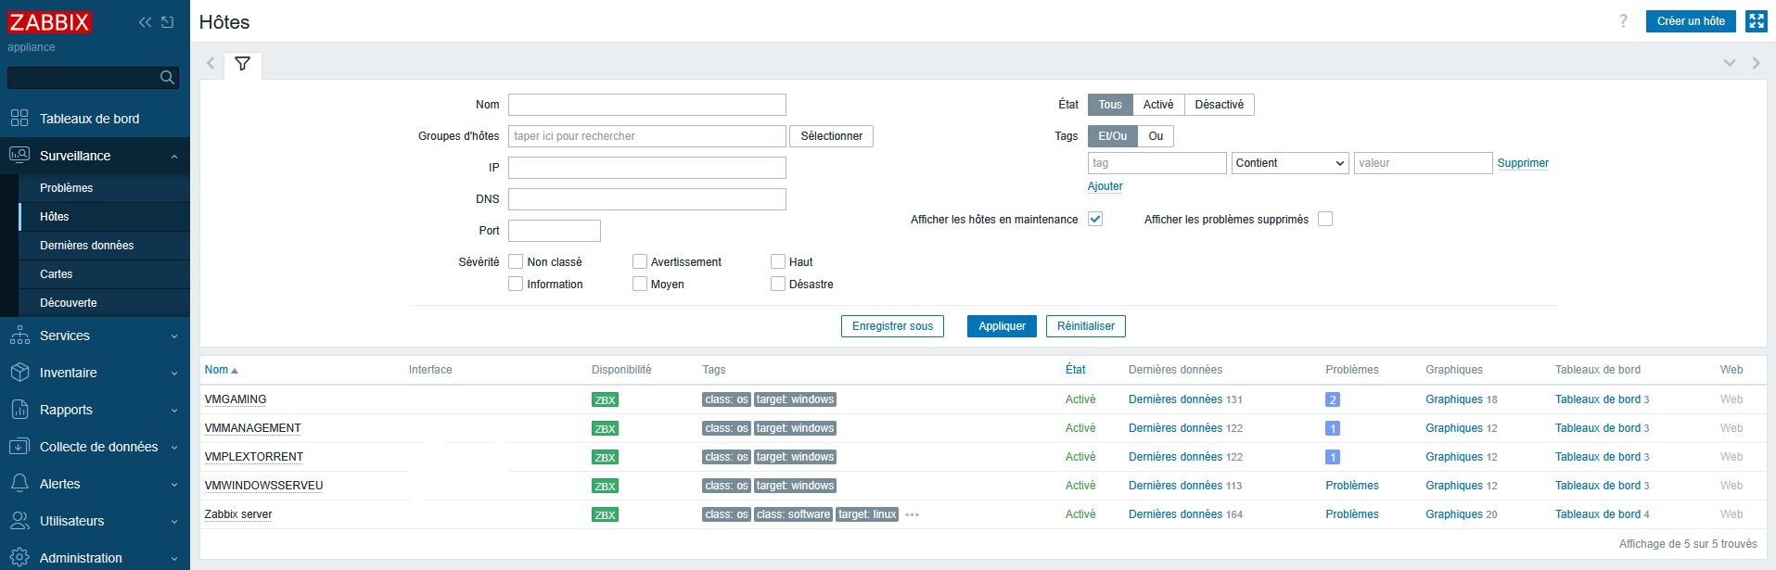Screen dimensions: 1776x570
Task: Click the Tableaux de bord sidebar icon
Action: 19,119
